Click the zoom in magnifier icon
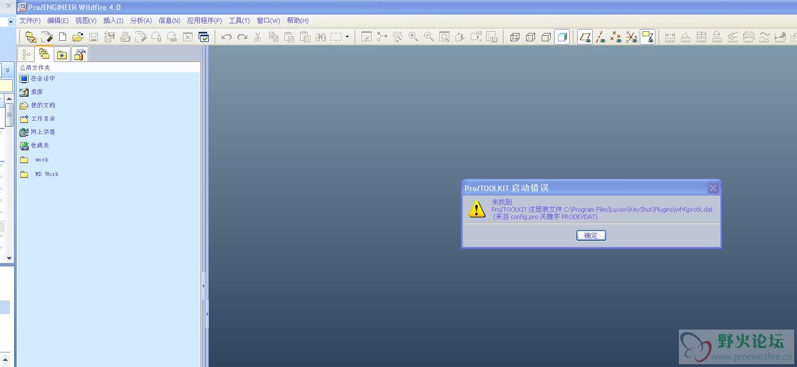Screen dimensions: 797x367 tap(413, 37)
